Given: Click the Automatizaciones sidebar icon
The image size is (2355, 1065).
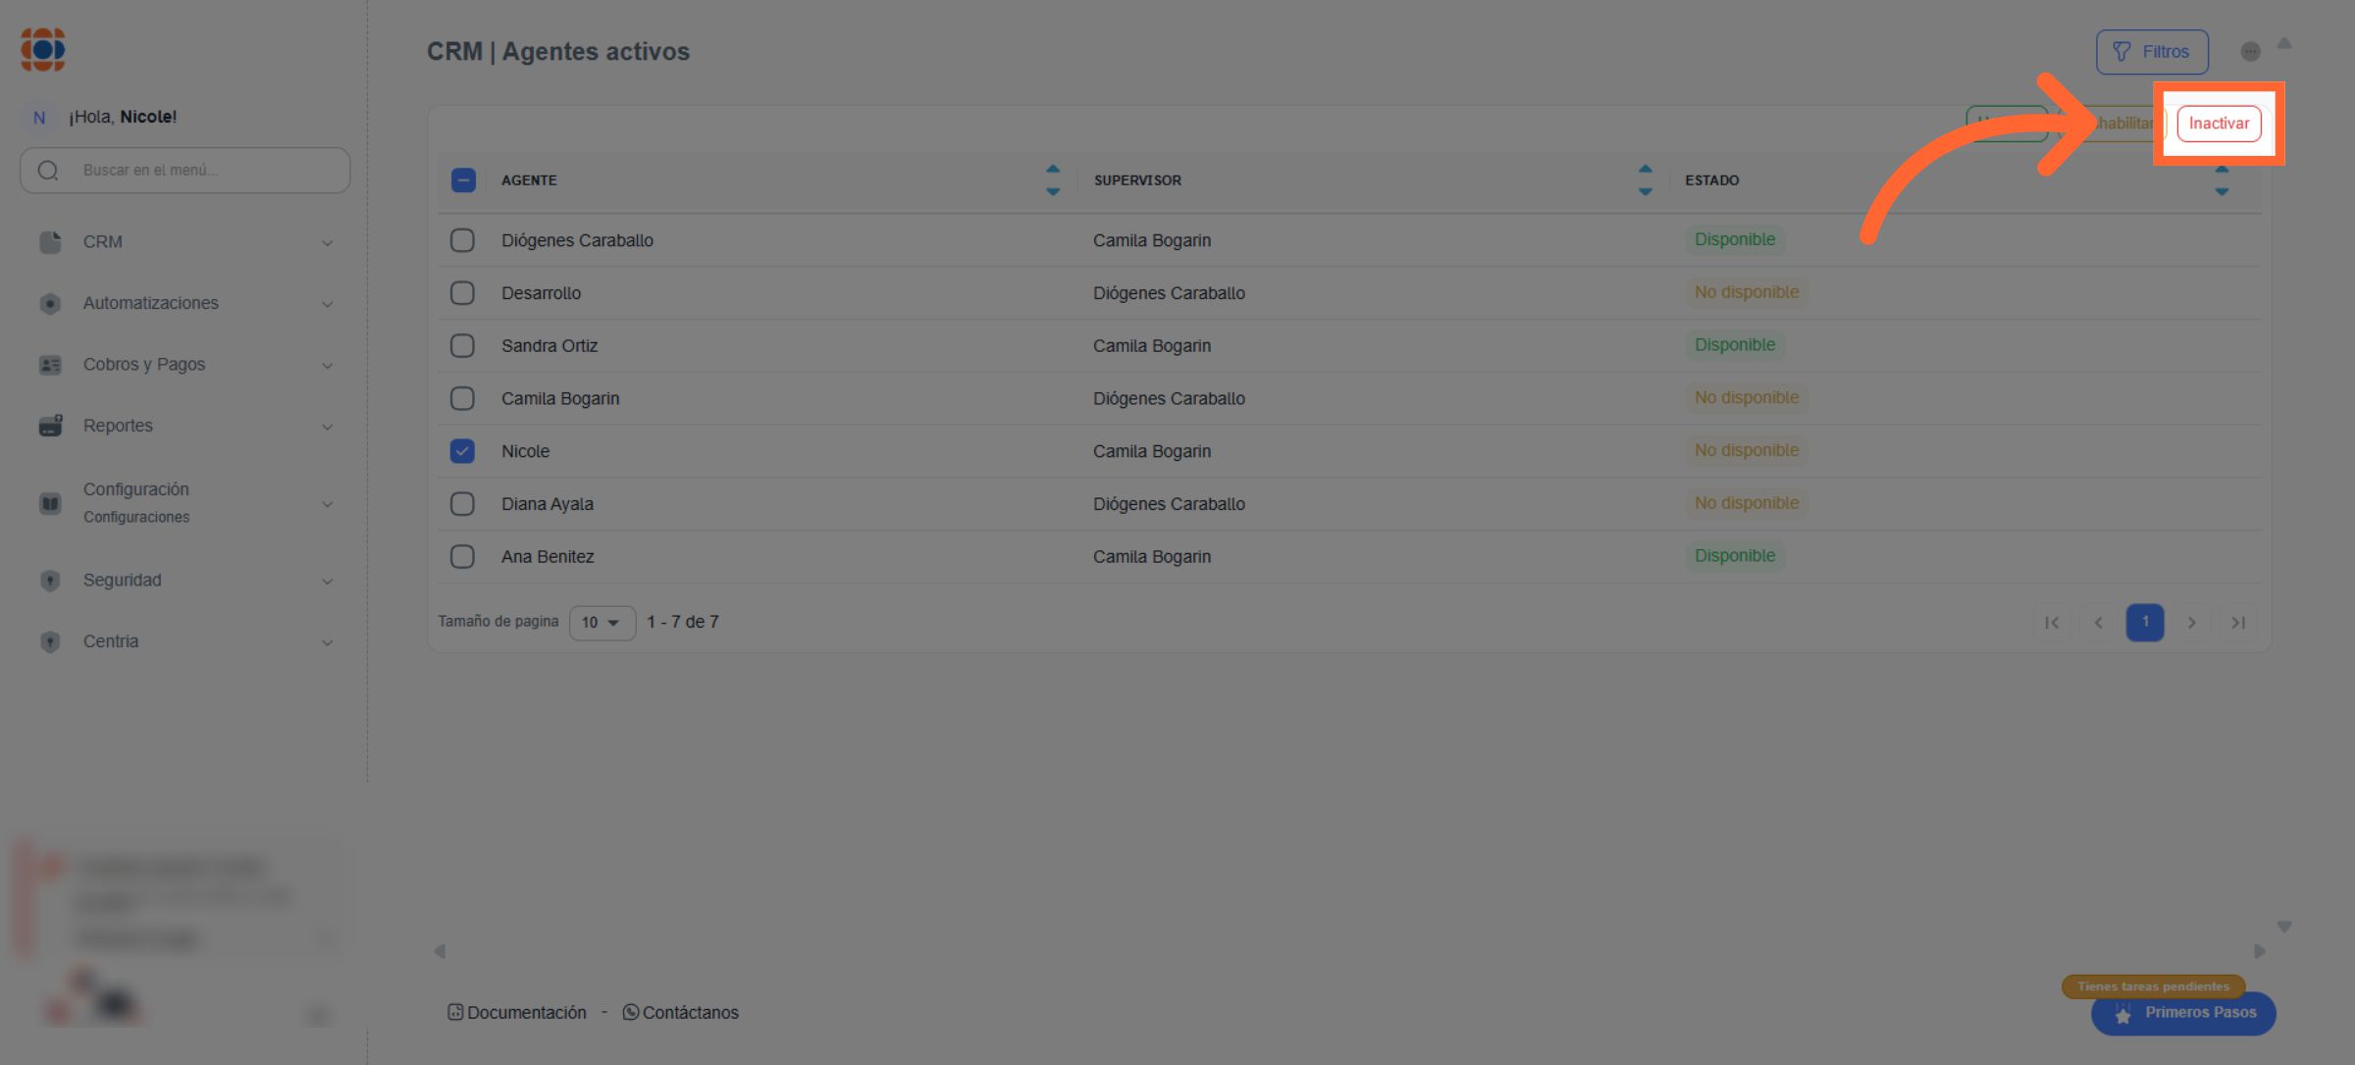Looking at the screenshot, I should click(x=50, y=304).
